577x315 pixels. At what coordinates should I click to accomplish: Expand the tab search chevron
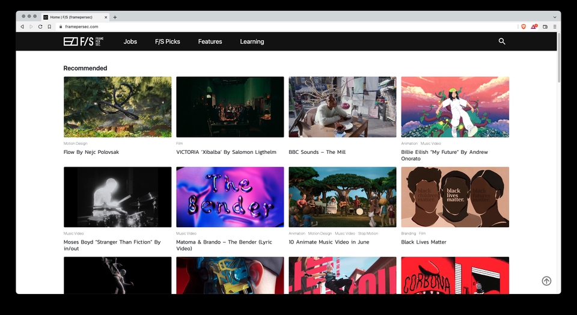point(555,17)
